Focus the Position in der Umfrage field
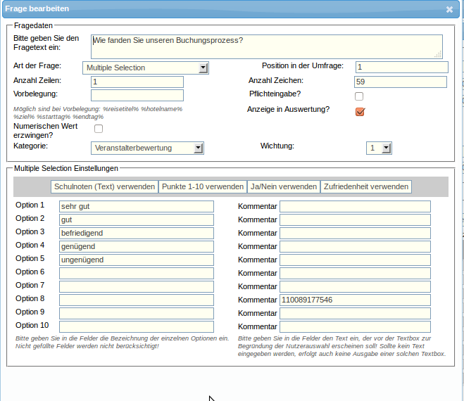 tap(401, 68)
